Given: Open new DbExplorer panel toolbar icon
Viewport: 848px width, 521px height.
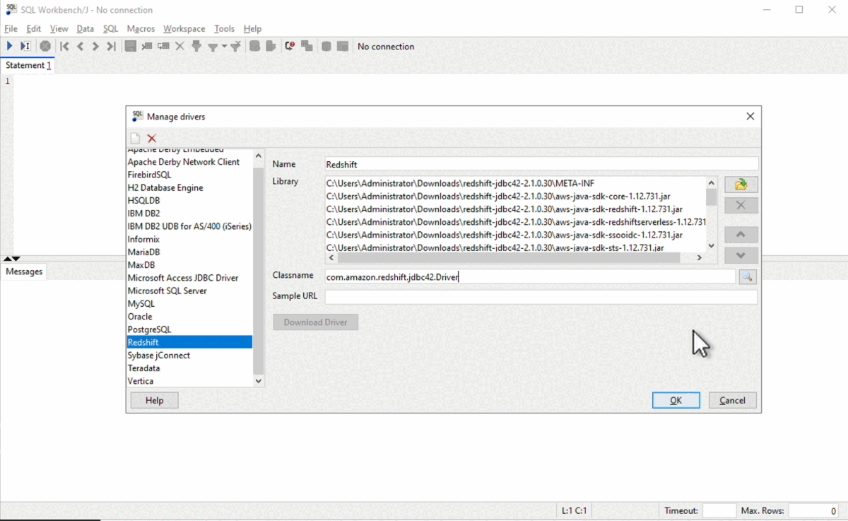Looking at the screenshot, I should pos(343,46).
